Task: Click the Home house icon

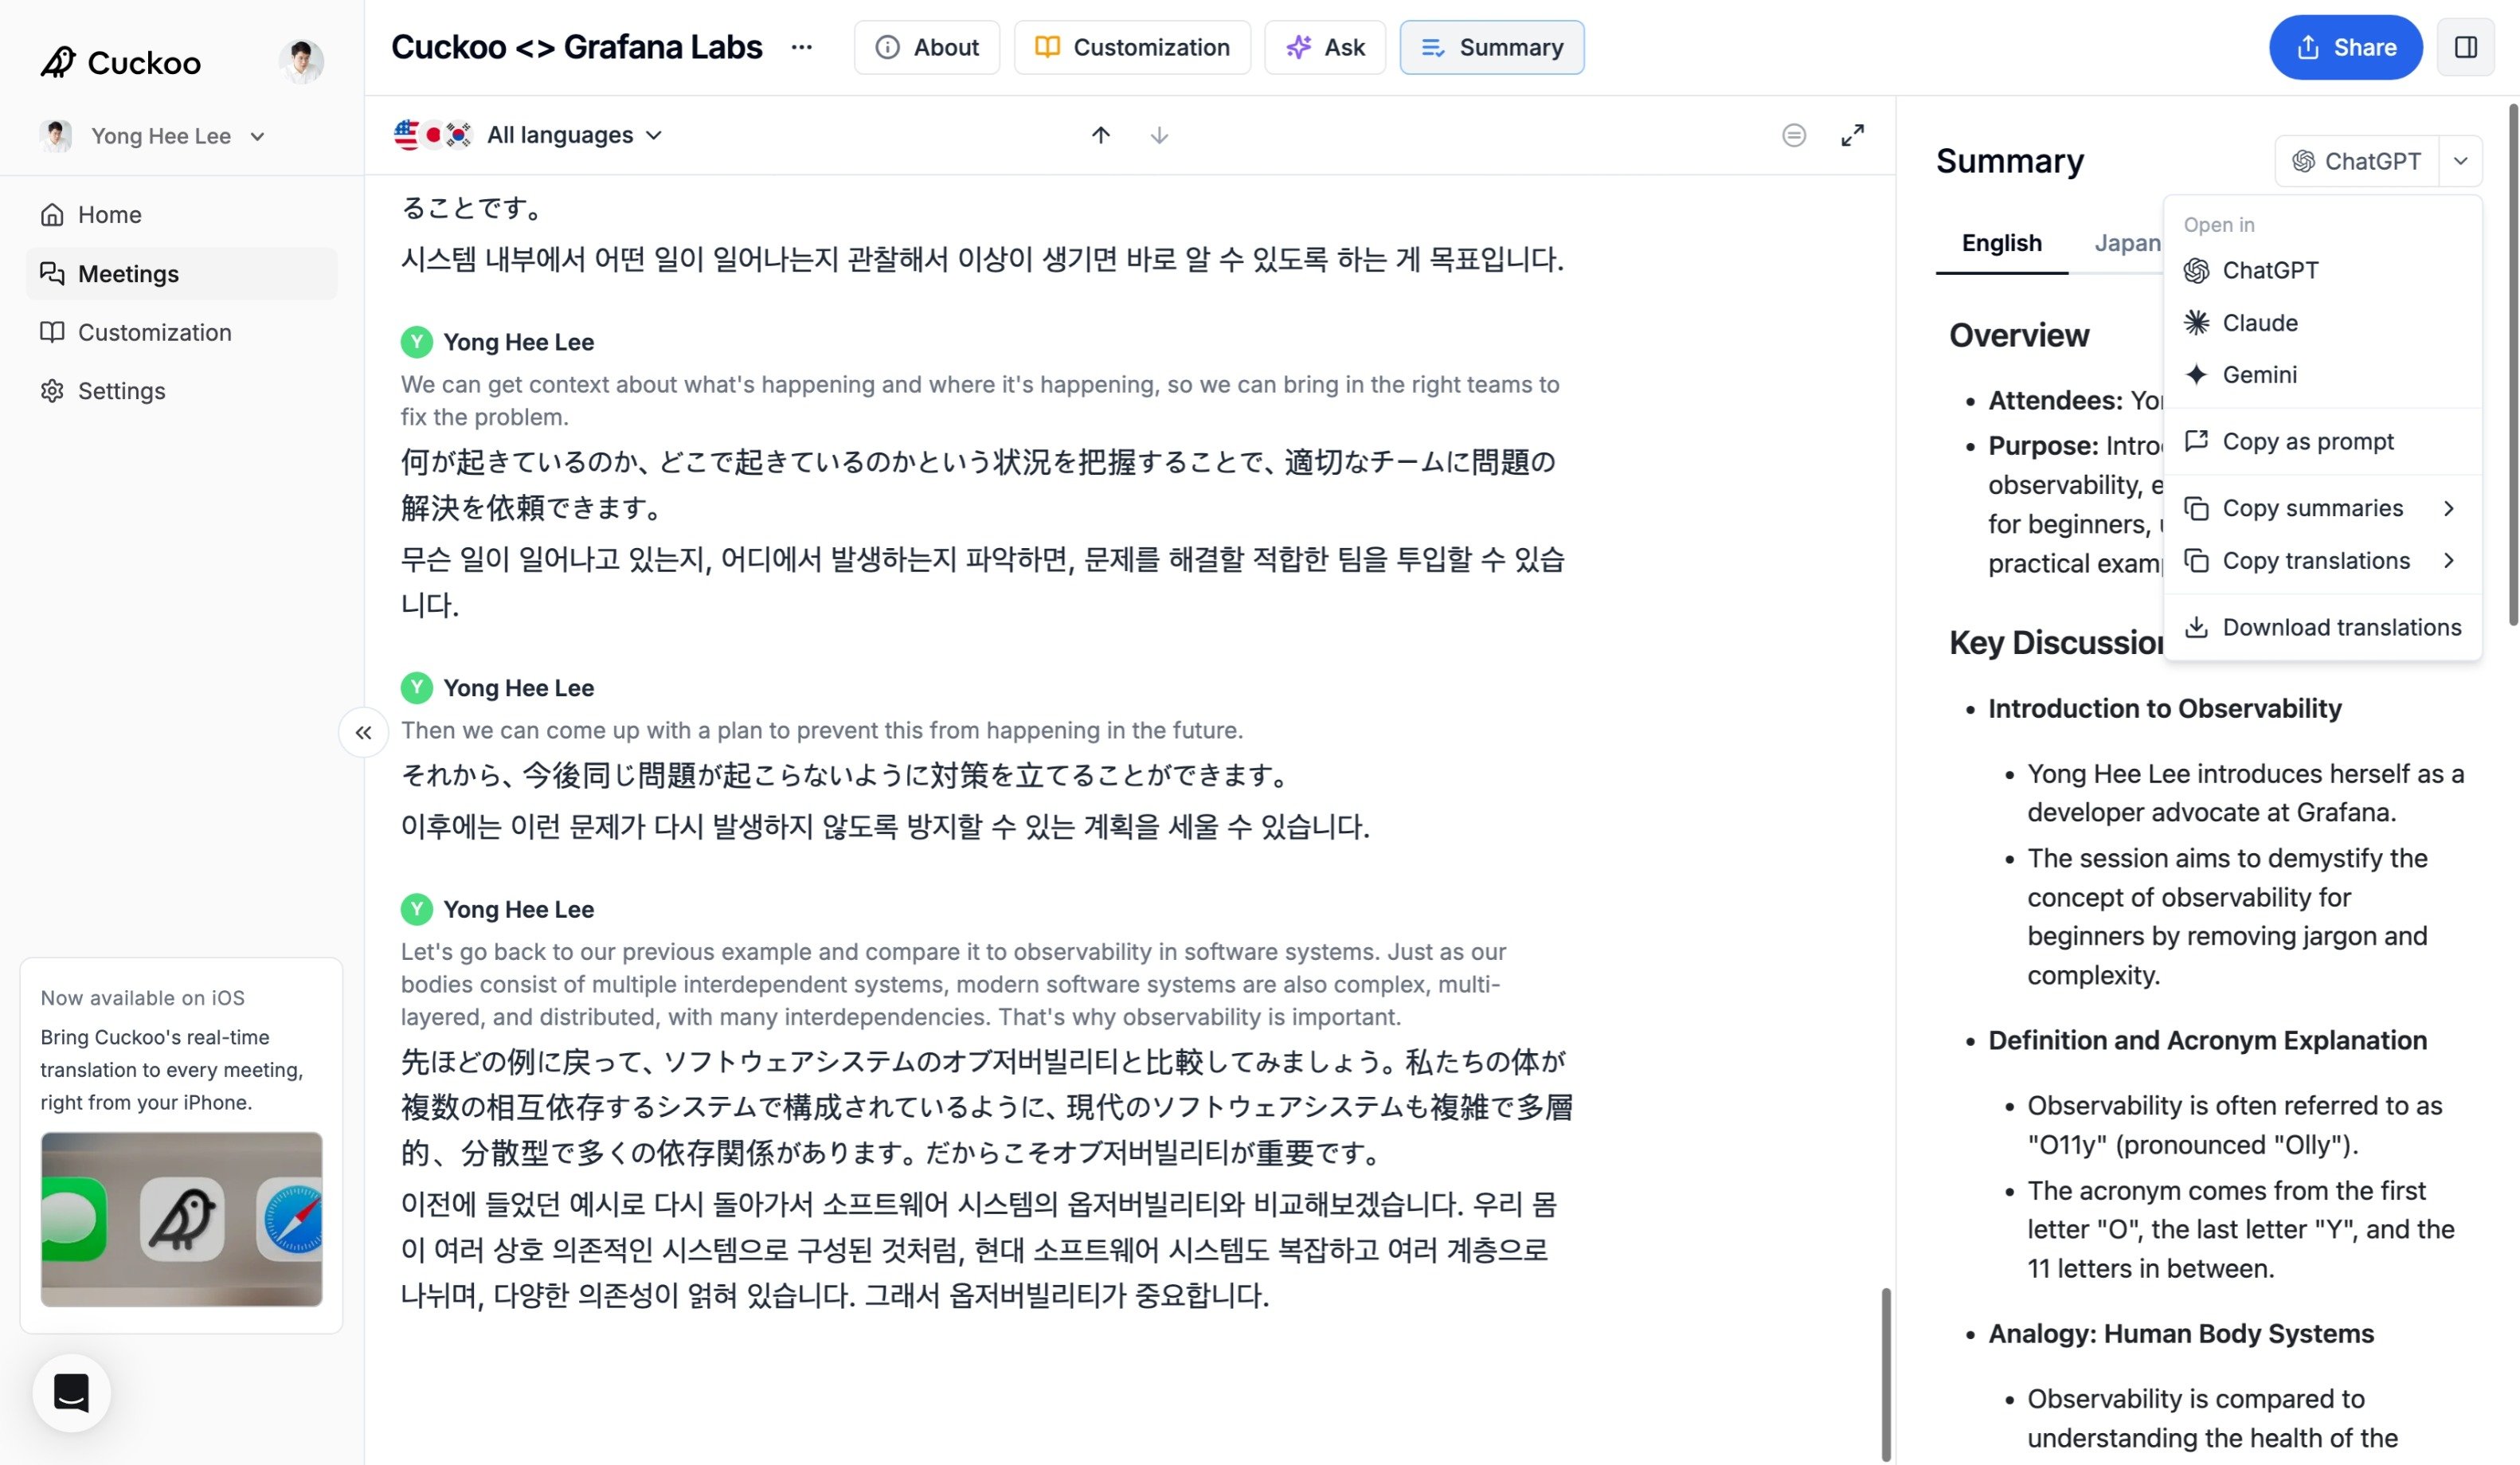Action: [52, 215]
